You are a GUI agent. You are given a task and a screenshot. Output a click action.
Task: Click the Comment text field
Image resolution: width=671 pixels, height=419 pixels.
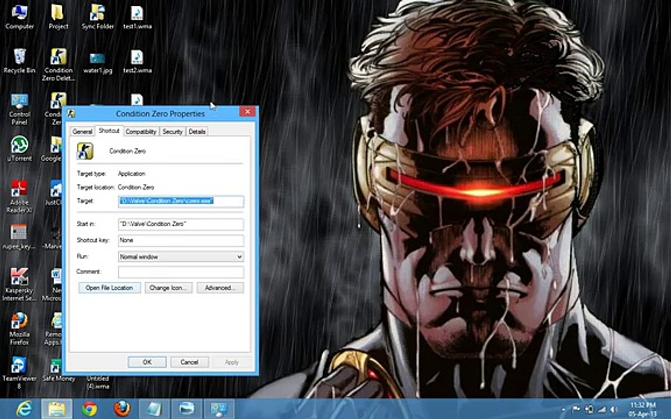coord(181,272)
